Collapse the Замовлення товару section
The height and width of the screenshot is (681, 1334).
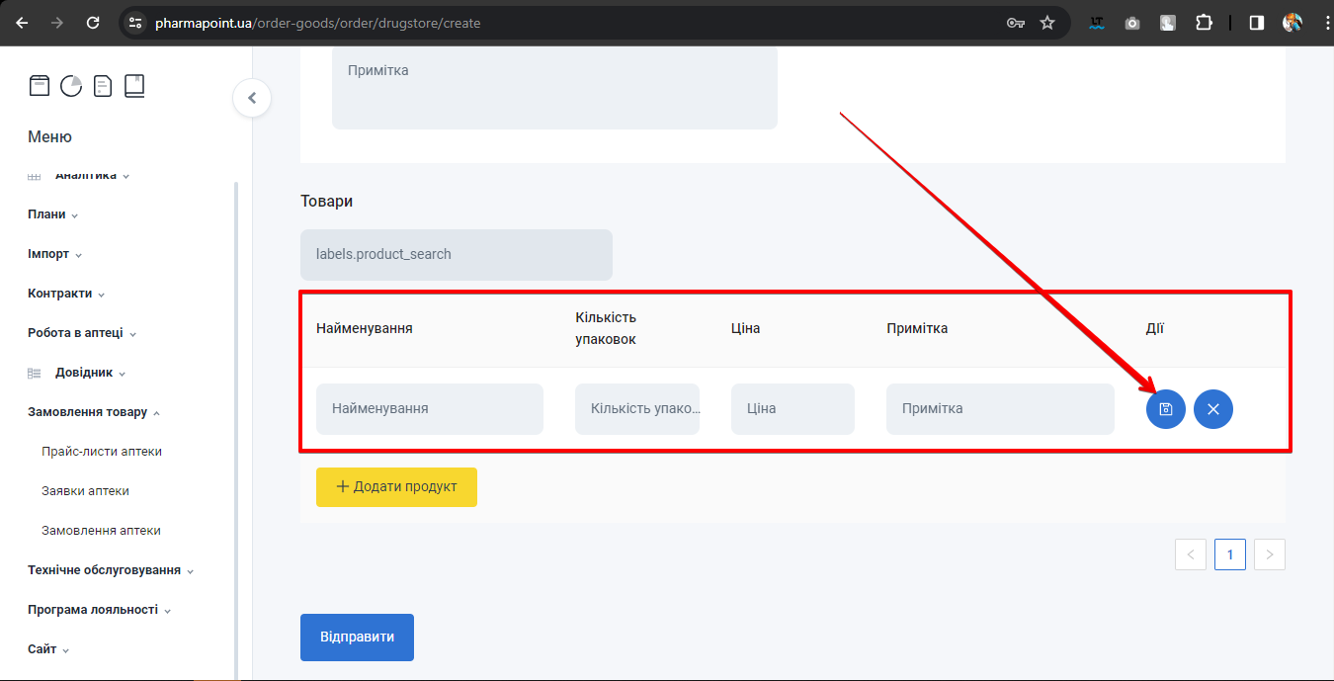[94, 412]
